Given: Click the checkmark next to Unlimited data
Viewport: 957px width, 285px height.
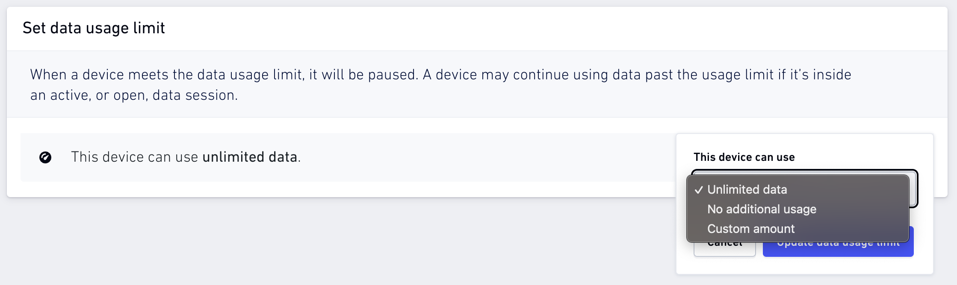Looking at the screenshot, I should (698, 189).
